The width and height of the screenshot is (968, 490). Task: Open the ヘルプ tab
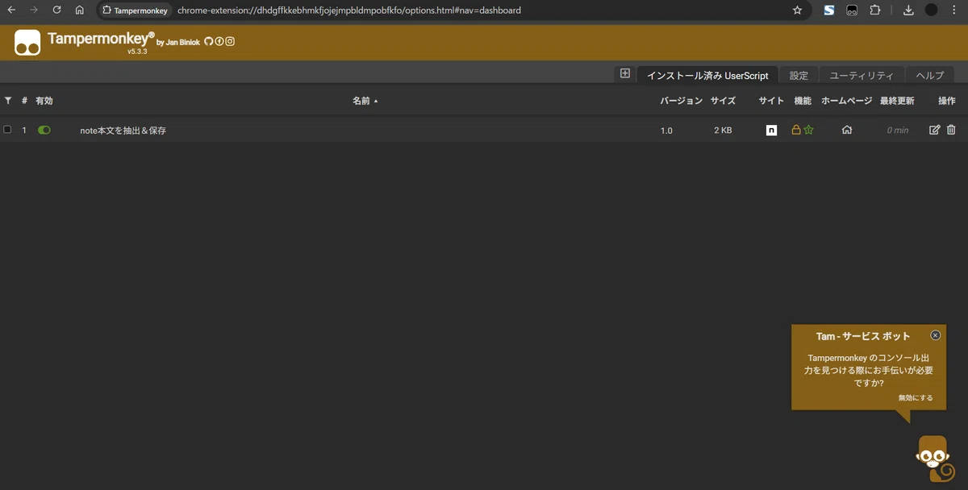click(930, 75)
